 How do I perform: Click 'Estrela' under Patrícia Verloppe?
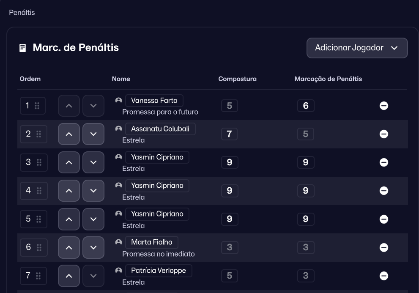(133, 282)
